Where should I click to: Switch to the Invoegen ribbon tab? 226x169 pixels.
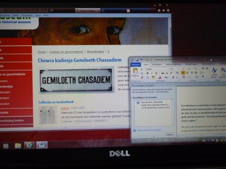coord(157,64)
